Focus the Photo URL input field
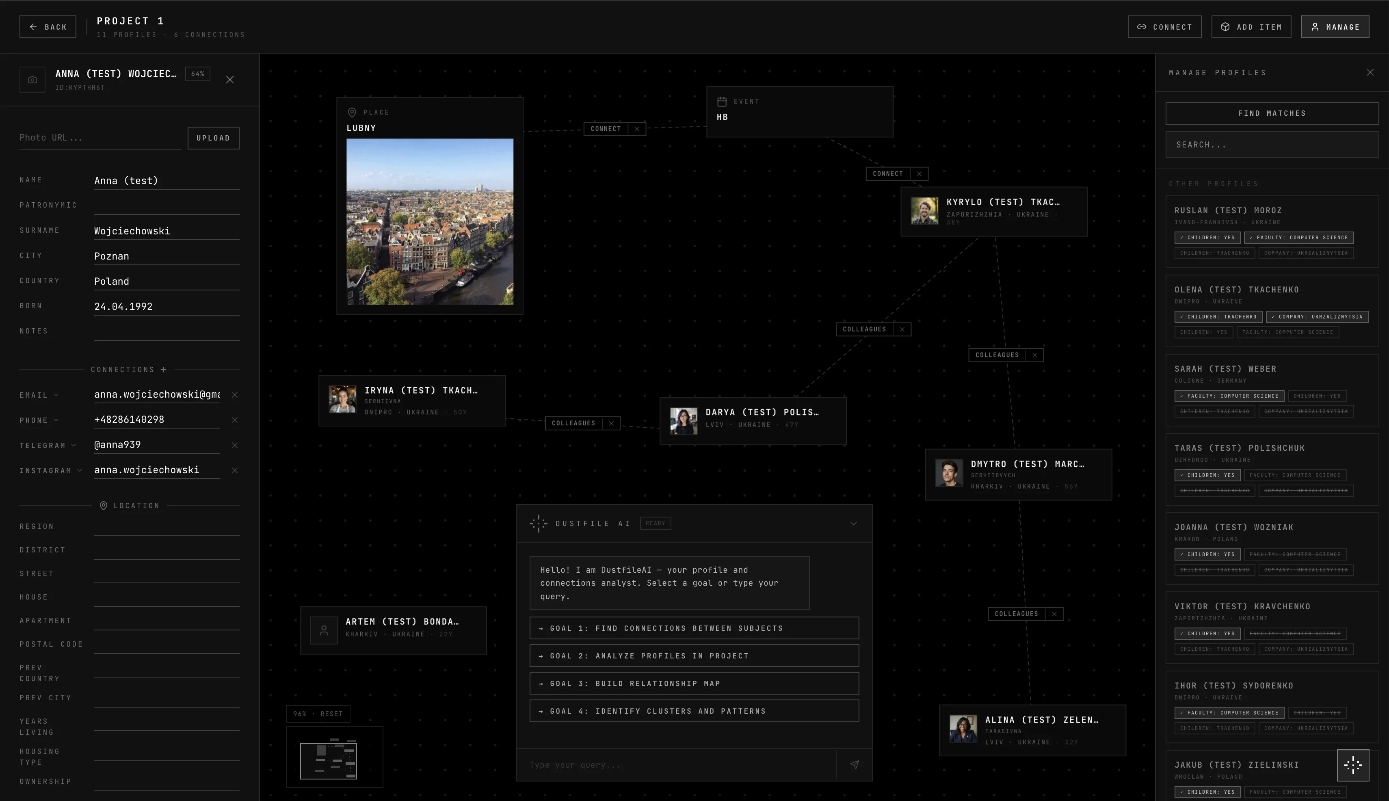Screen dimensions: 1389x801 (x=100, y=138)
